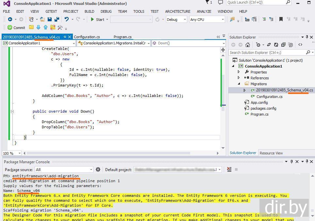The height and width of the screenshot is (221, 315).
Task: Collapse the Down() method outline toggle
Action: pyautogui.click(x=12, y=111)
